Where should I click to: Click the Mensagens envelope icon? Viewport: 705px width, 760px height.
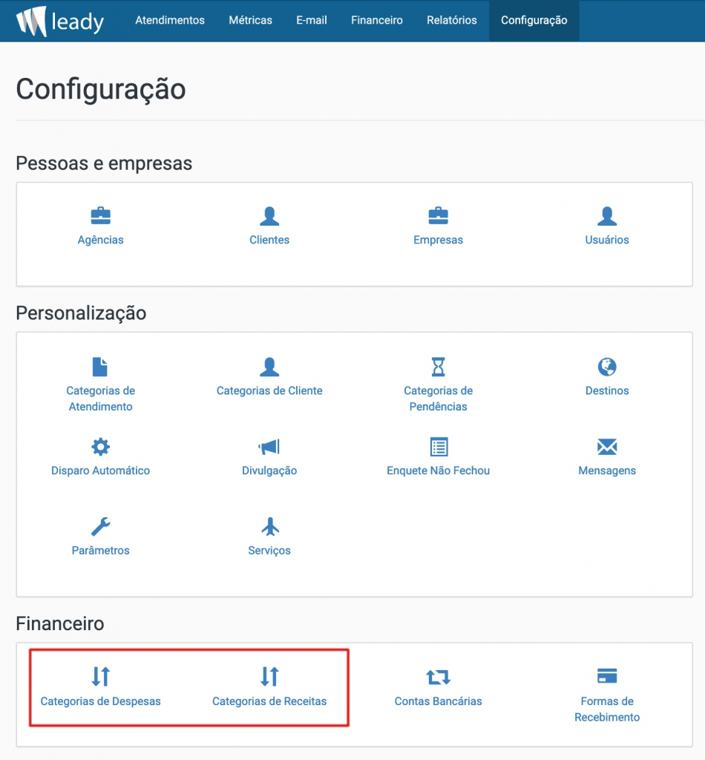(x=607, y=446)
